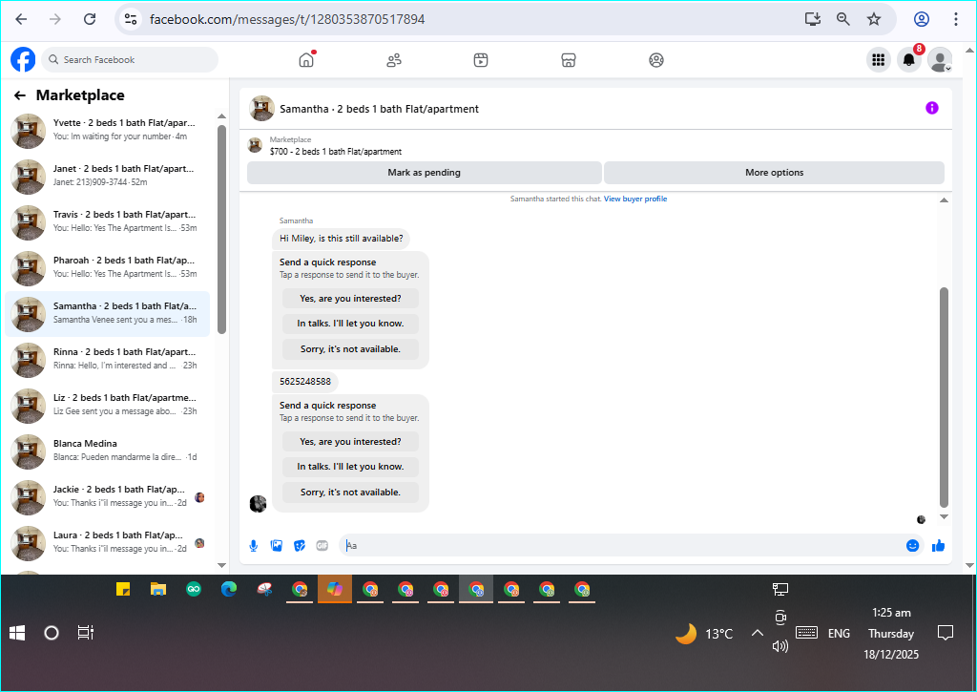Open the Pharoah conversation
Screen dimensions: 977x692
click(x=107, y=268)
